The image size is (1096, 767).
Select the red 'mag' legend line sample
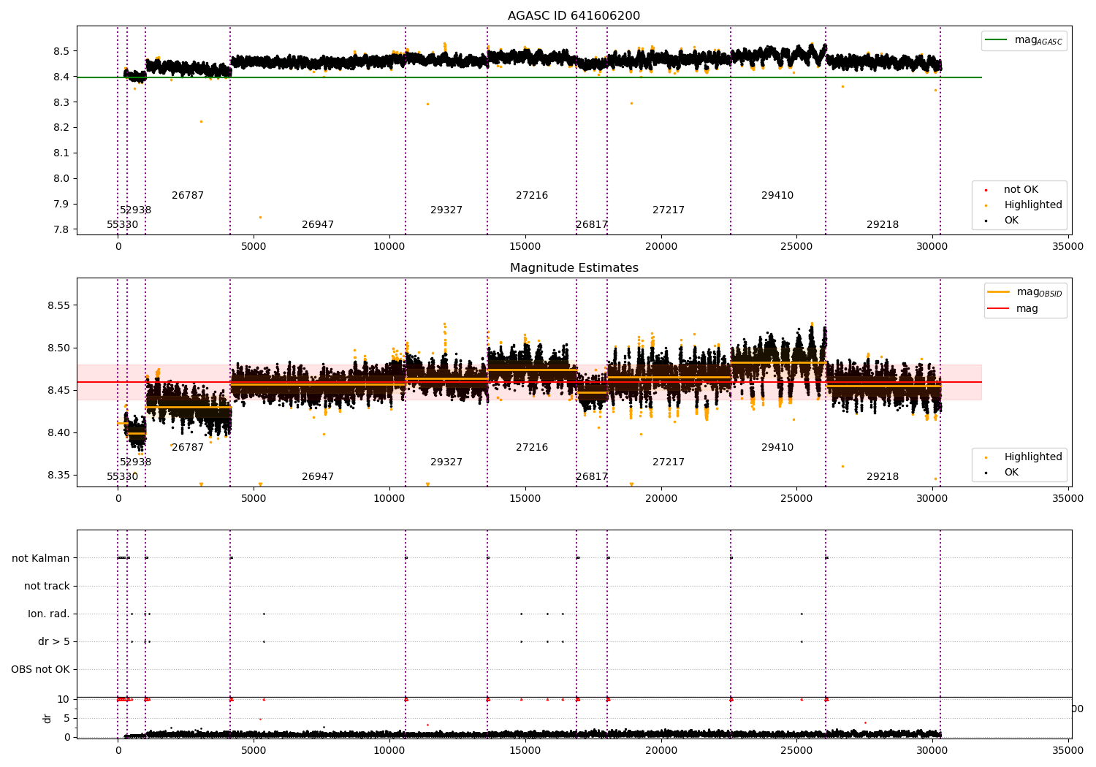pyautogui.click(x=999, y=308)
